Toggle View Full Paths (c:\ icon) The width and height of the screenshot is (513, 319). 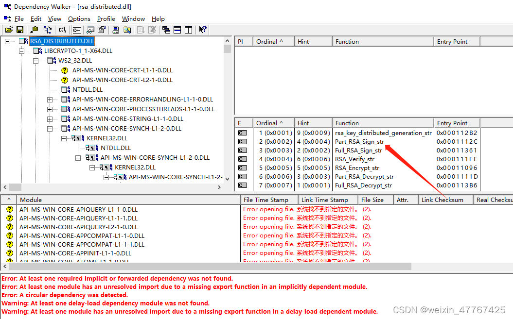click(x=62, y=30)
